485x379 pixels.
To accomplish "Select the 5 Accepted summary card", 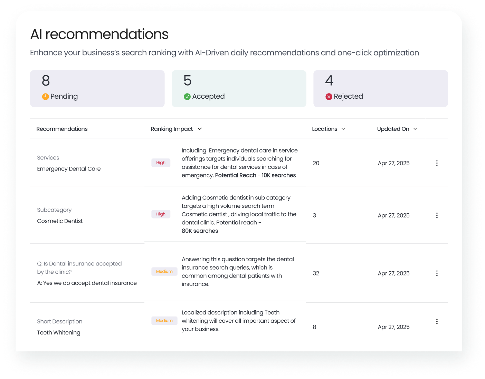I will click(x=239, y=89).
